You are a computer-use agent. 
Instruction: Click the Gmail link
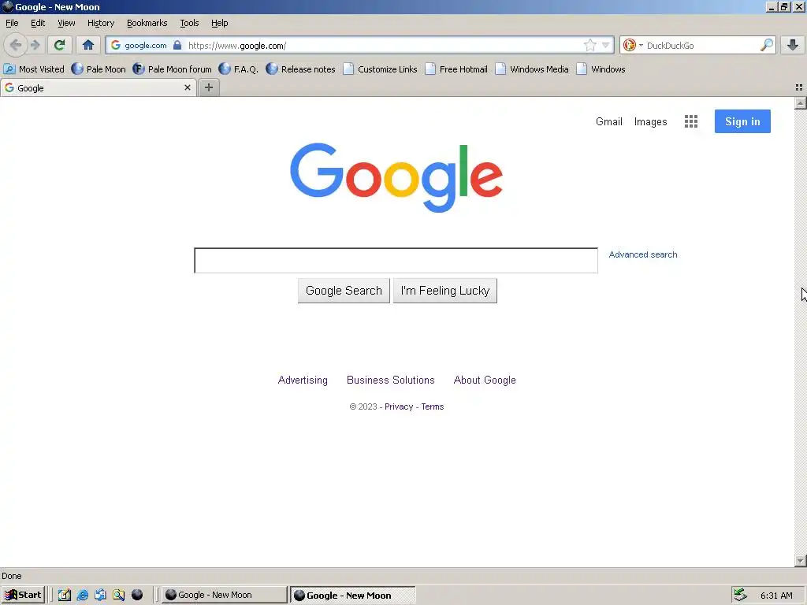(609, 121)
